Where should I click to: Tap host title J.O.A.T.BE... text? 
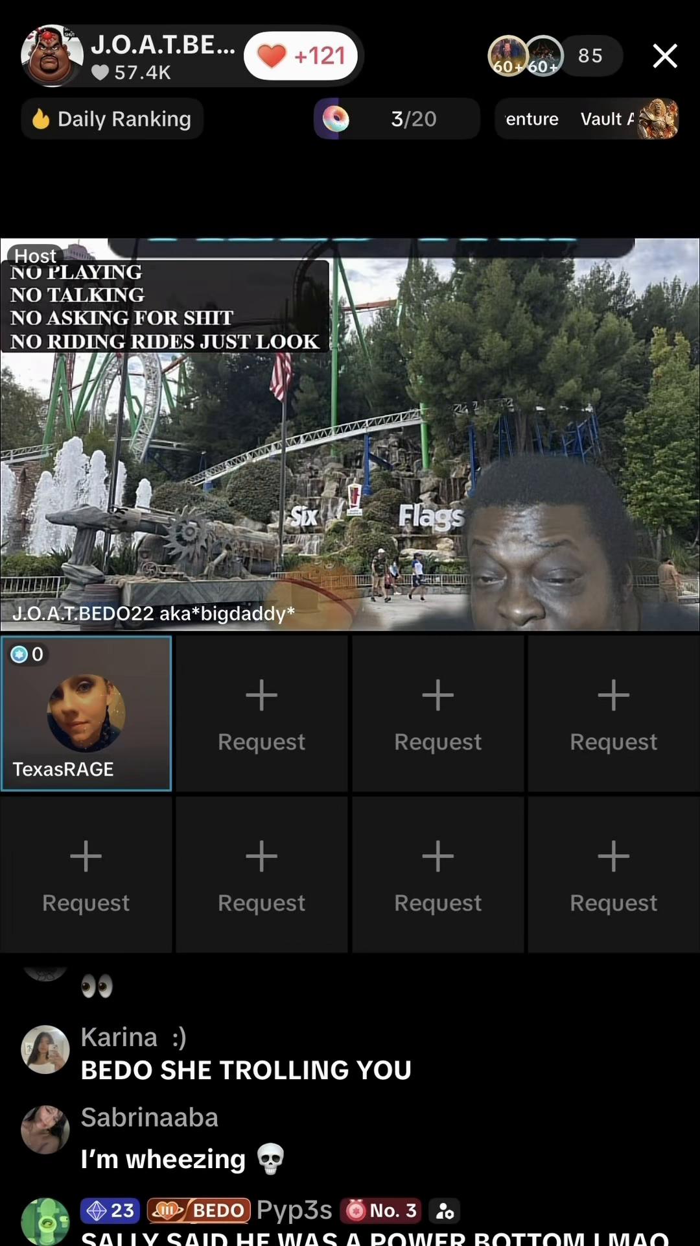click(163, 45)
